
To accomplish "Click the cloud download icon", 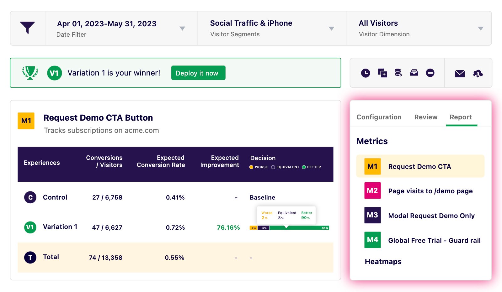I will coord(478,73).
